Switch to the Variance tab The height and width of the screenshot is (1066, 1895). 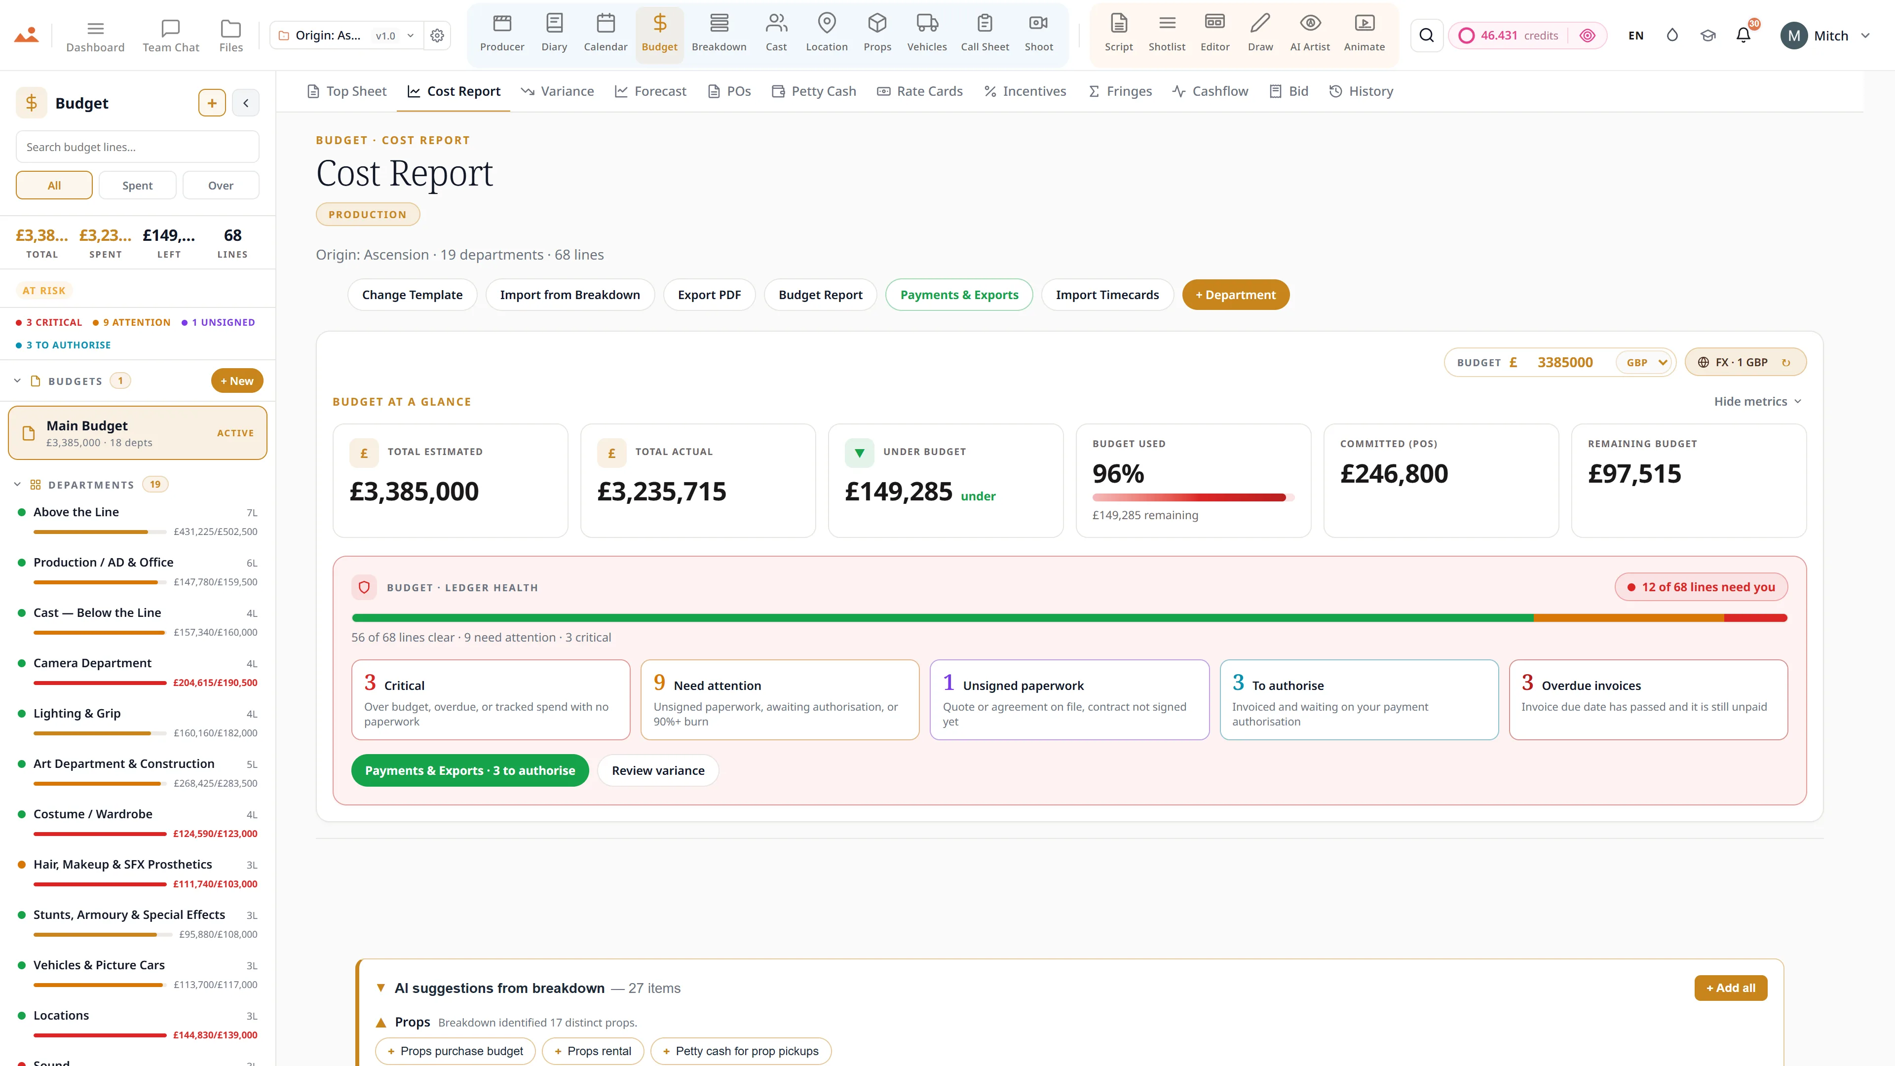(557, 91)
